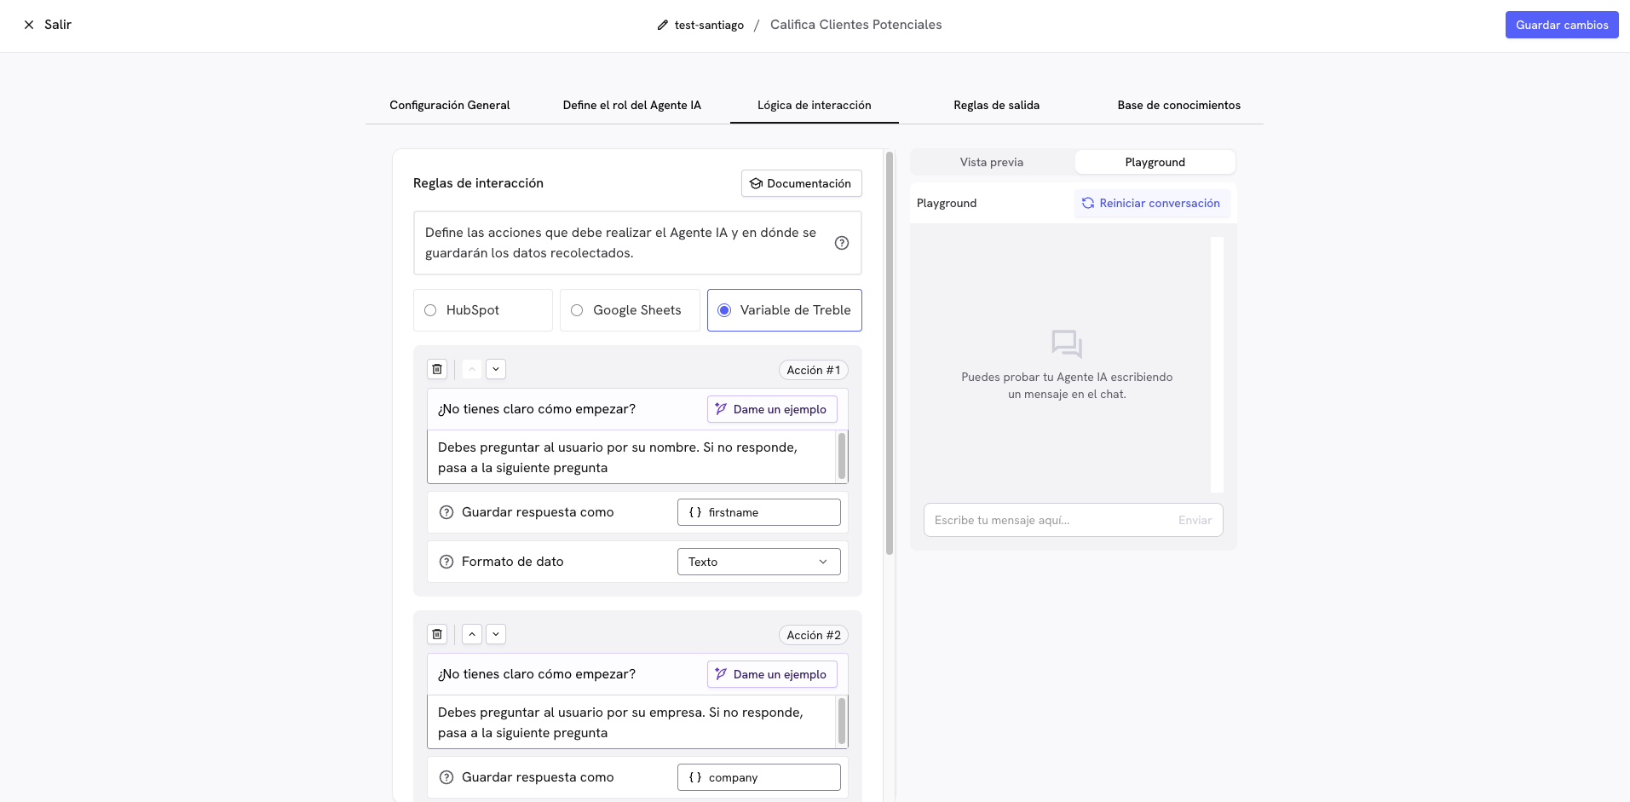Click the refresh icon in Reiniciar conversación
Image resolution: width=1630 pixels, height=802 pixels.
[x=1088, y=203]
